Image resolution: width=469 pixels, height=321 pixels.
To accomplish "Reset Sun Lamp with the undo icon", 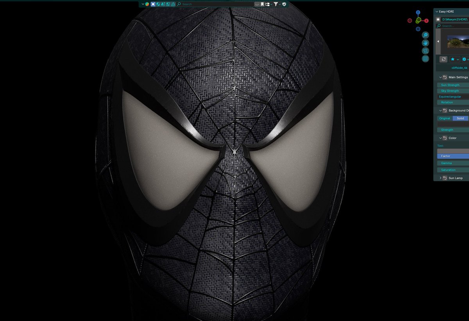I will click(445, 178).
